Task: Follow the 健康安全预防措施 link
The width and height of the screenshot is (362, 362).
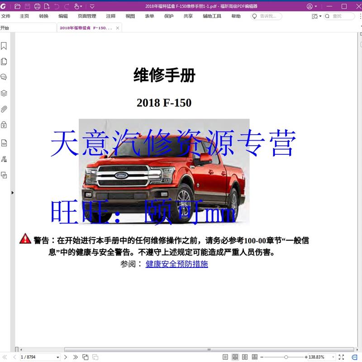Action: (176, 264)
